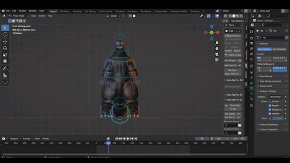
Task: Switch orthographic/perspective grid icon
Action: tap(217, 60)
